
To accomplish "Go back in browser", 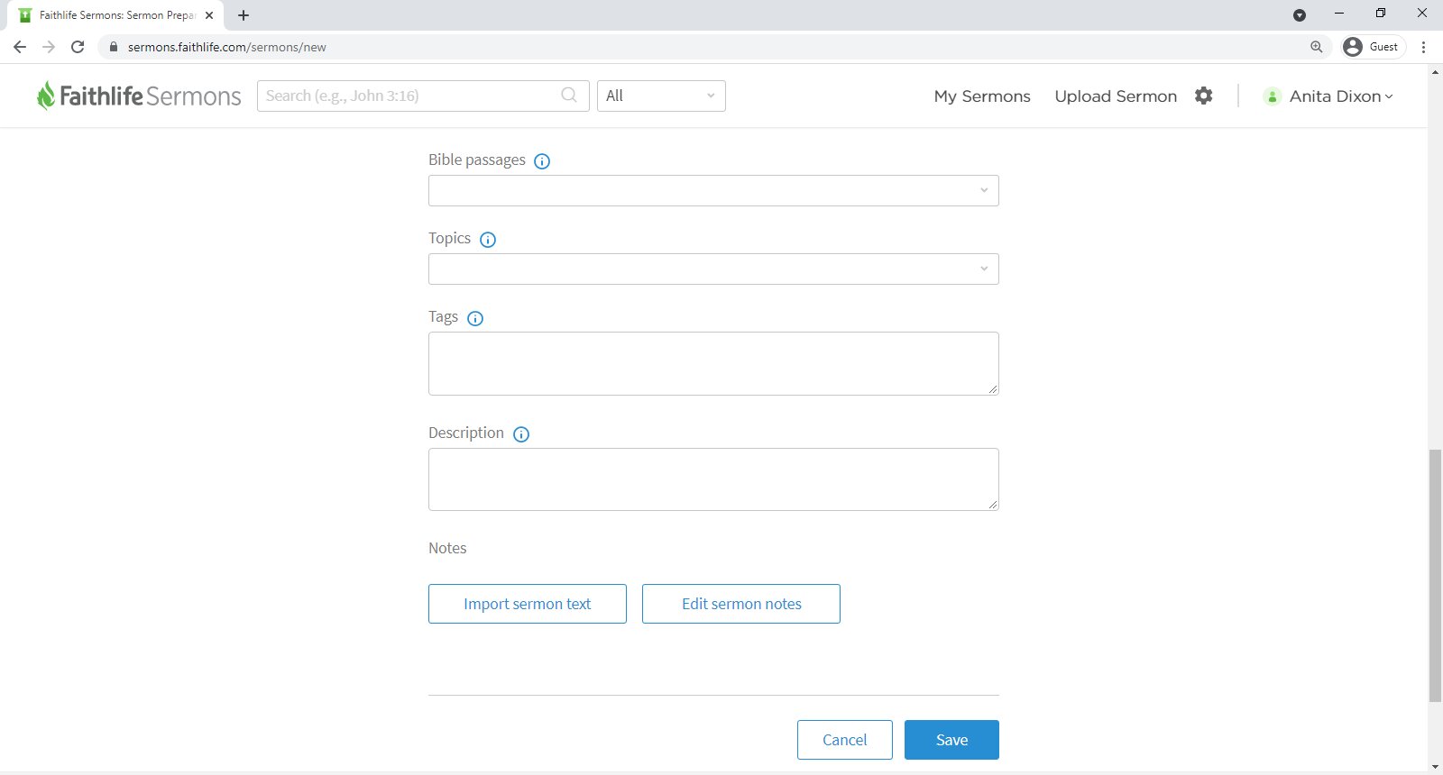I will click(x=20, y=47).
